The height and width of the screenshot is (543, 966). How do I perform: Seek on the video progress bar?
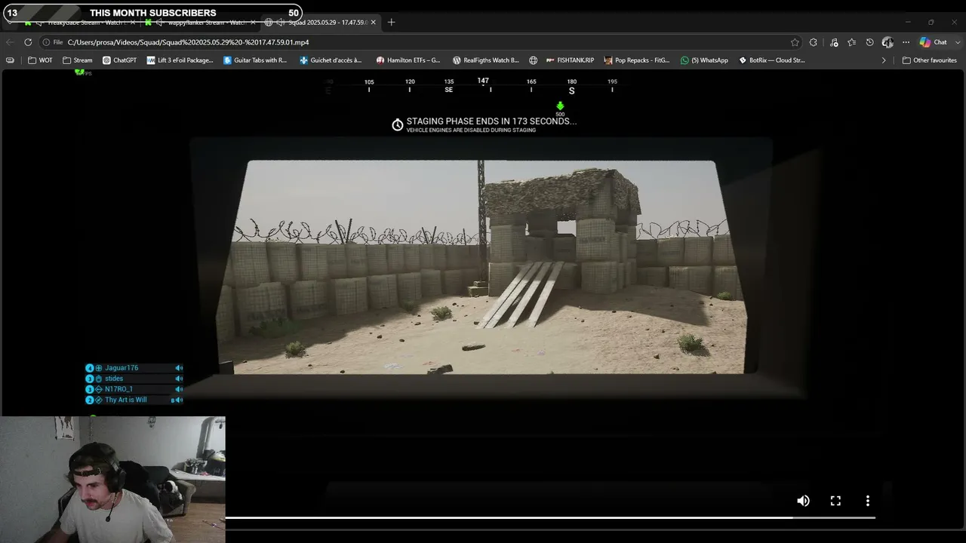point(550,517)
